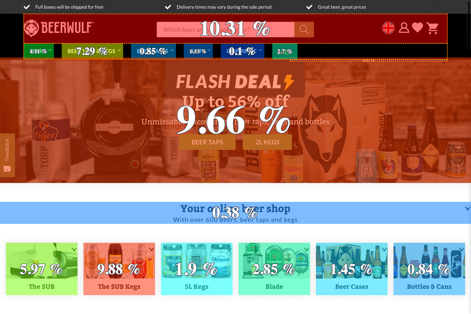Collapse the overlay arrow on the Blade tile
Image resolution: width=471 pixels, height=314 pixels.
(x=307, y=249)
